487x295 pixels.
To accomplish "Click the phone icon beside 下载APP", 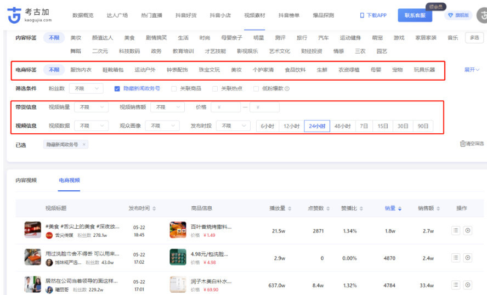I will tap(362, 15).
